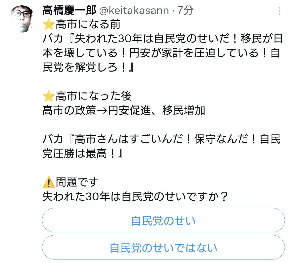The image size is (293, 263).
Task: Click the line starting バカ『失われた30年は
Action: [163, 40]
